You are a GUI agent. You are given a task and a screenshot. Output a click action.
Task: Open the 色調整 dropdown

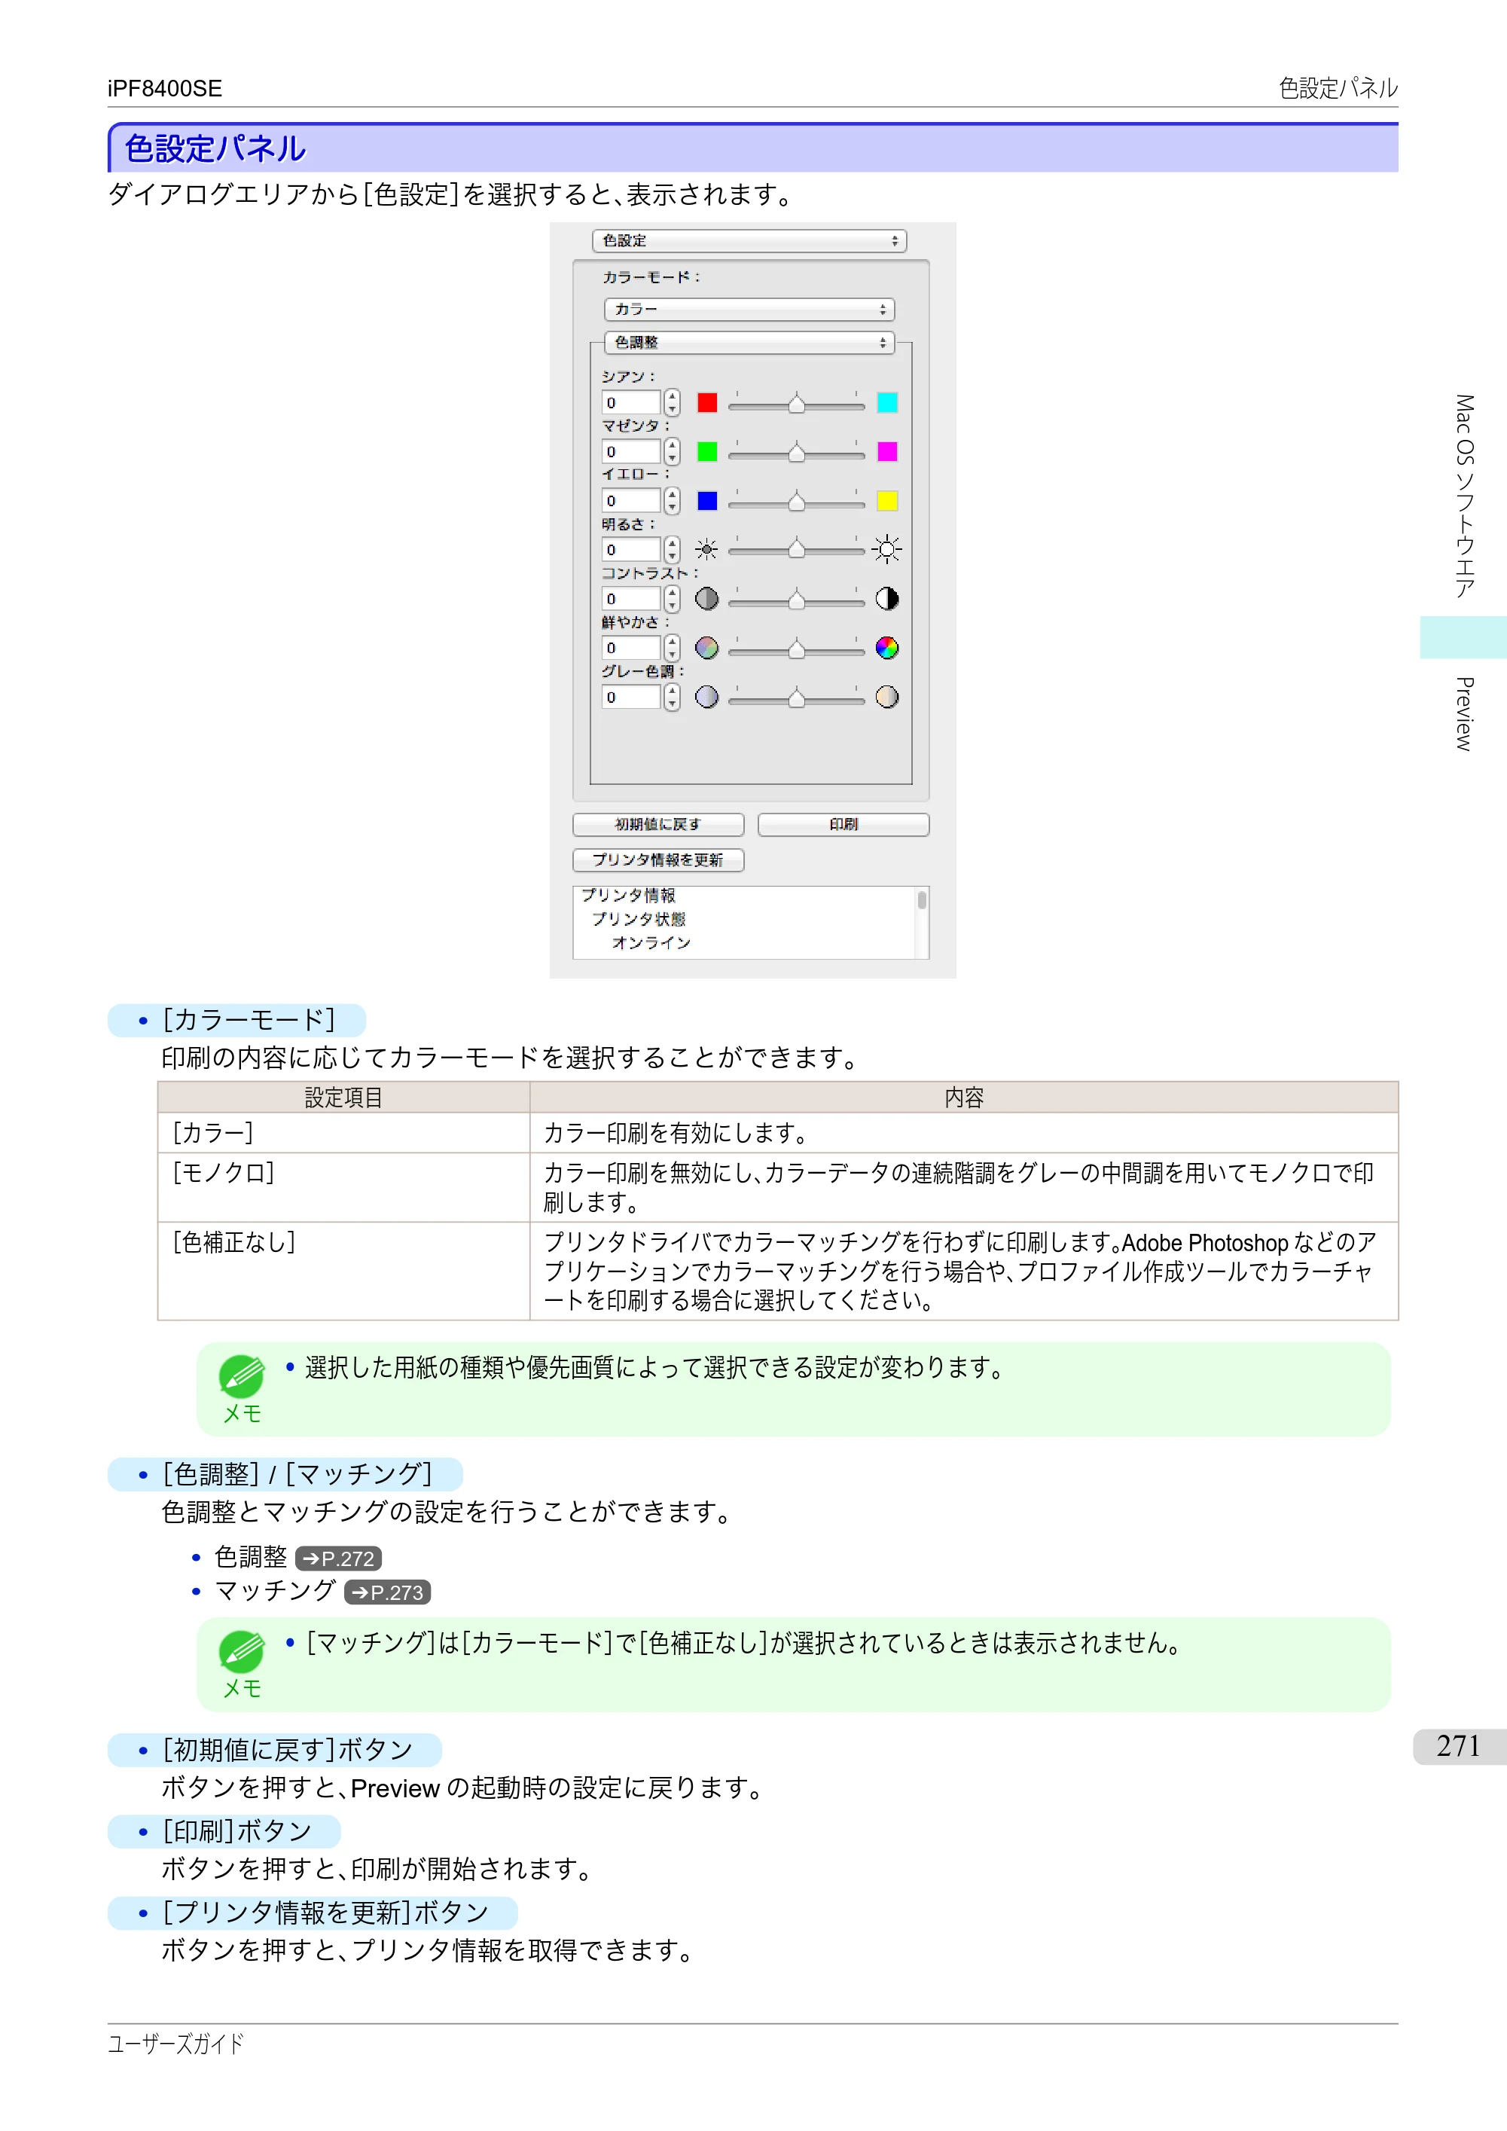click(x=749, y=343)
